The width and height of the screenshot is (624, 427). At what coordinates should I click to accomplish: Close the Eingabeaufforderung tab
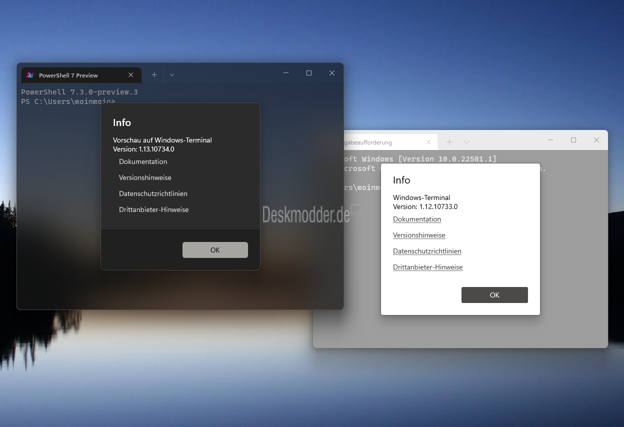click(x=428, y=142)
